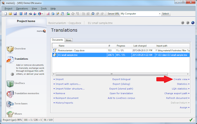Click the magnifier document preview toolbar icon

click(x=62, y=14)
